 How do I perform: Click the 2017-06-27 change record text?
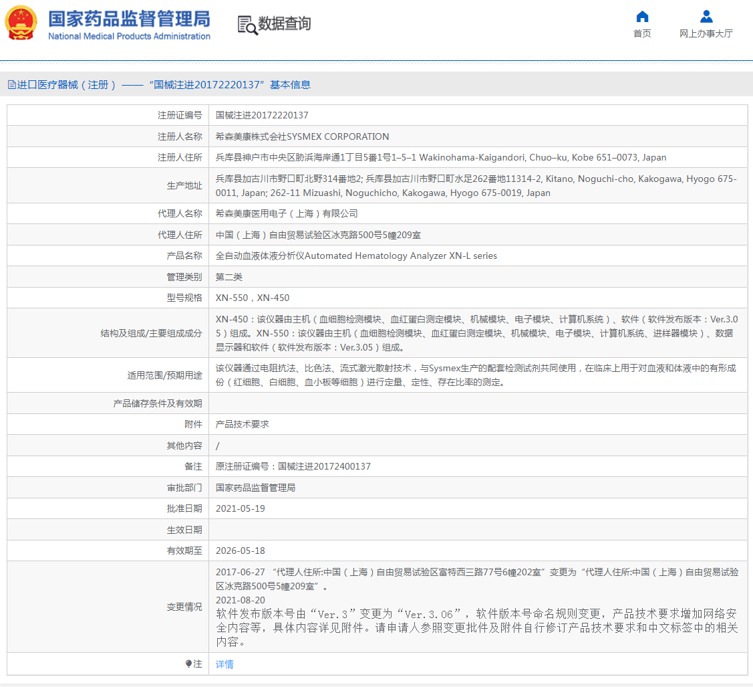click(x=477, y=579)
